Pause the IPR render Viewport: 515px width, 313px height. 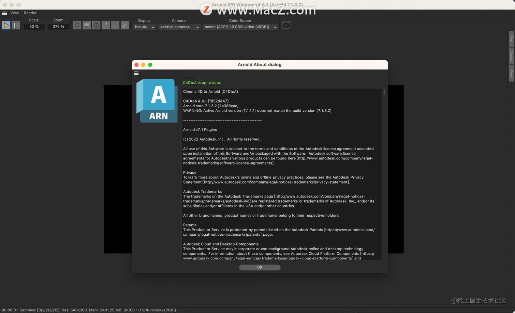point(16,26)
